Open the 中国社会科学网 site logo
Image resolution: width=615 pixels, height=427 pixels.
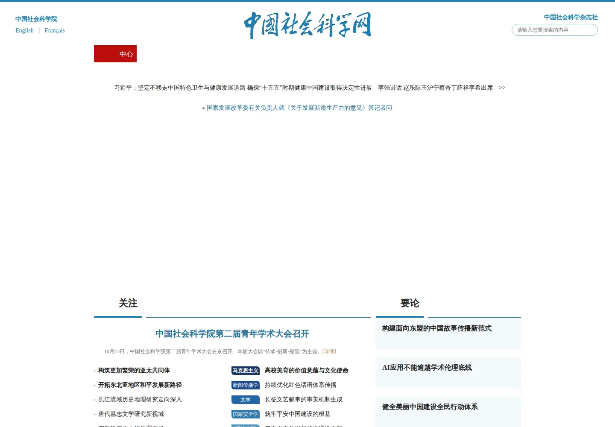307,25
